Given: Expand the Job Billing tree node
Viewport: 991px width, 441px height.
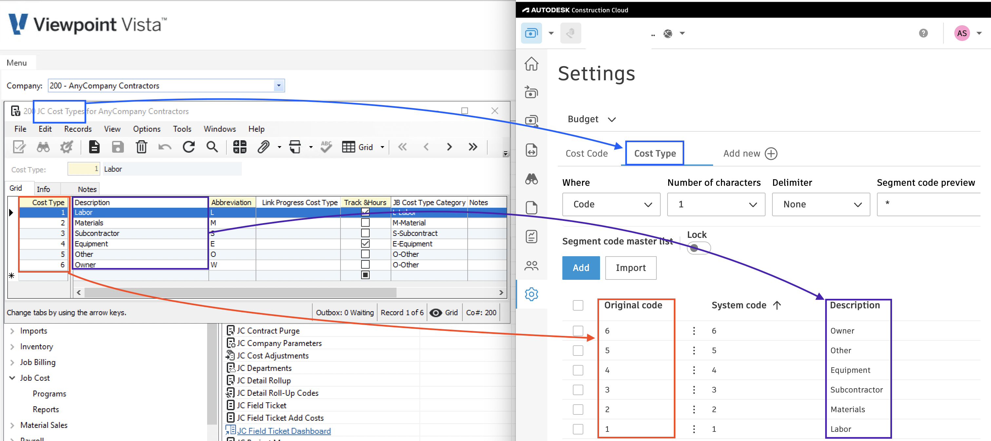Looking at the screenshot, I should pyautogui.click(x=12, y=363).
